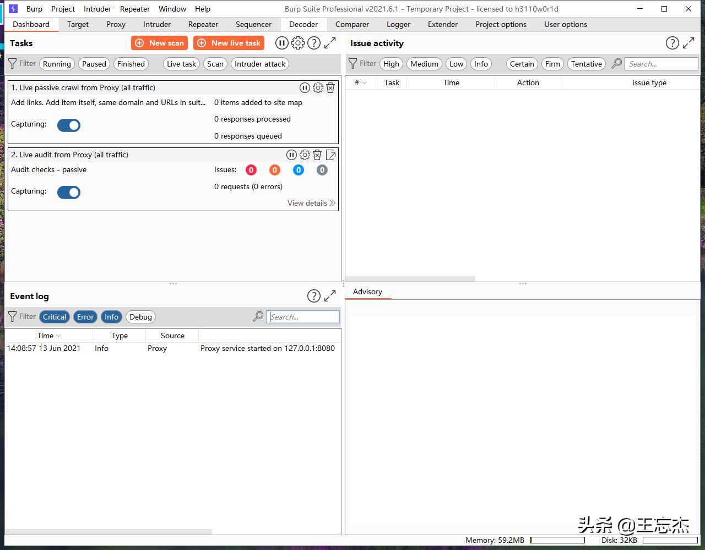The width and height of the screenshot is (705, 550).
Task: Click the Issue activity search magnifier icon
Action: pos(617,64)
